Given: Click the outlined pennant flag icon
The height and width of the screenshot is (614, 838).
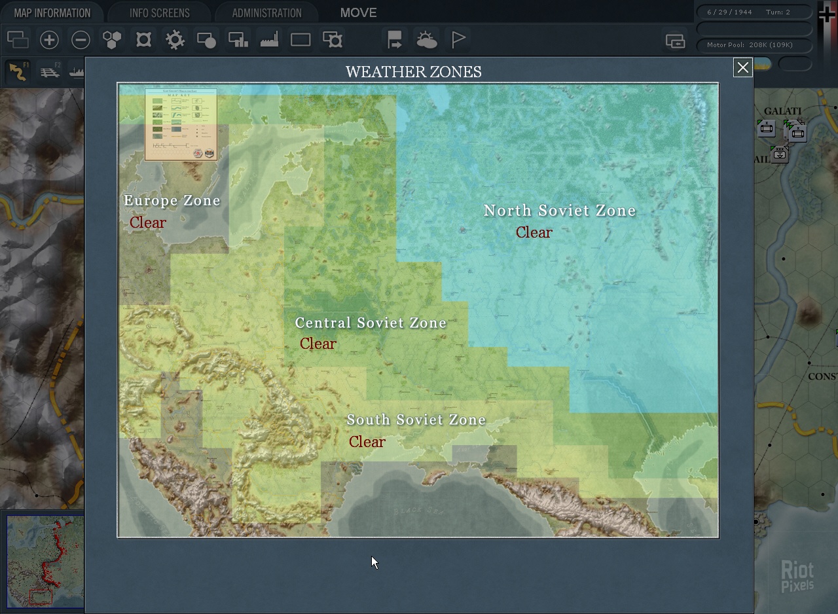Looking at the screenshot, I should (458, 40).
